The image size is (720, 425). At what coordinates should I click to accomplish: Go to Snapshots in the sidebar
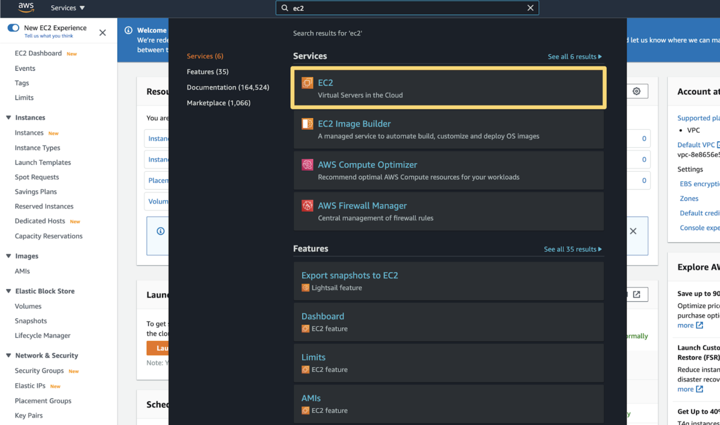pos(31,321)
